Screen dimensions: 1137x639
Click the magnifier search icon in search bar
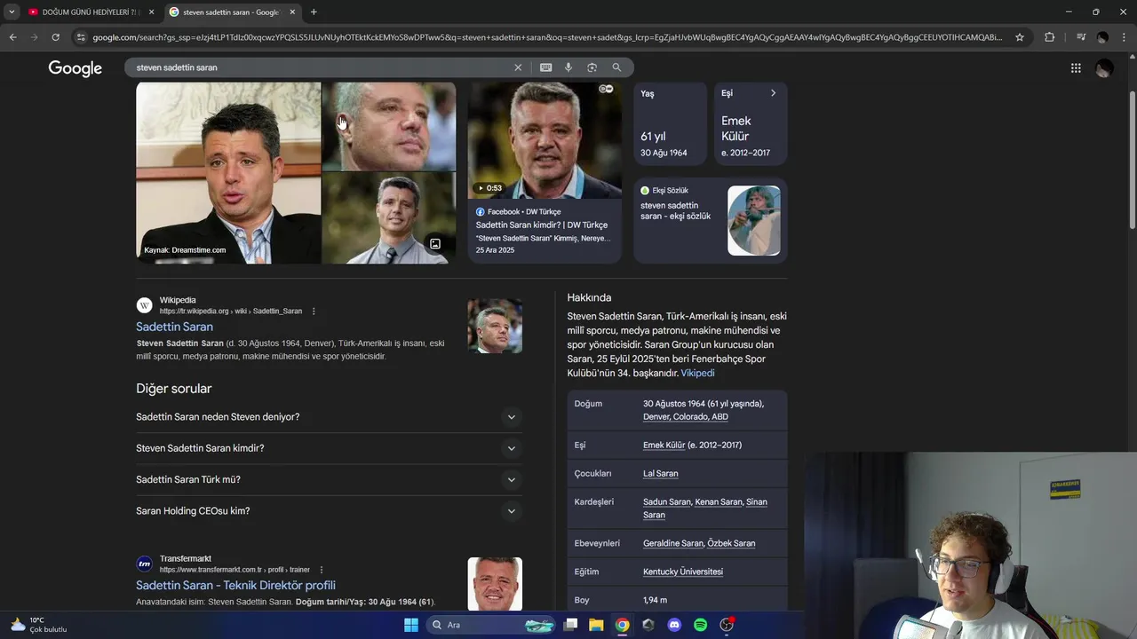click(616, 67)
